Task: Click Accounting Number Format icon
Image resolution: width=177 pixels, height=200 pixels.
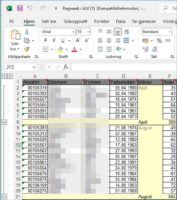Action: click(145, 41)
